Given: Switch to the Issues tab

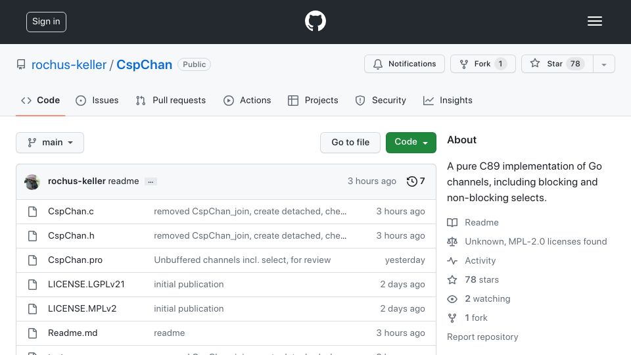Looking at the screenshot, I should [x=97, y=100].
